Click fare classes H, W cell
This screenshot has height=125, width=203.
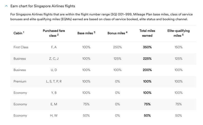tap(54, 115)
